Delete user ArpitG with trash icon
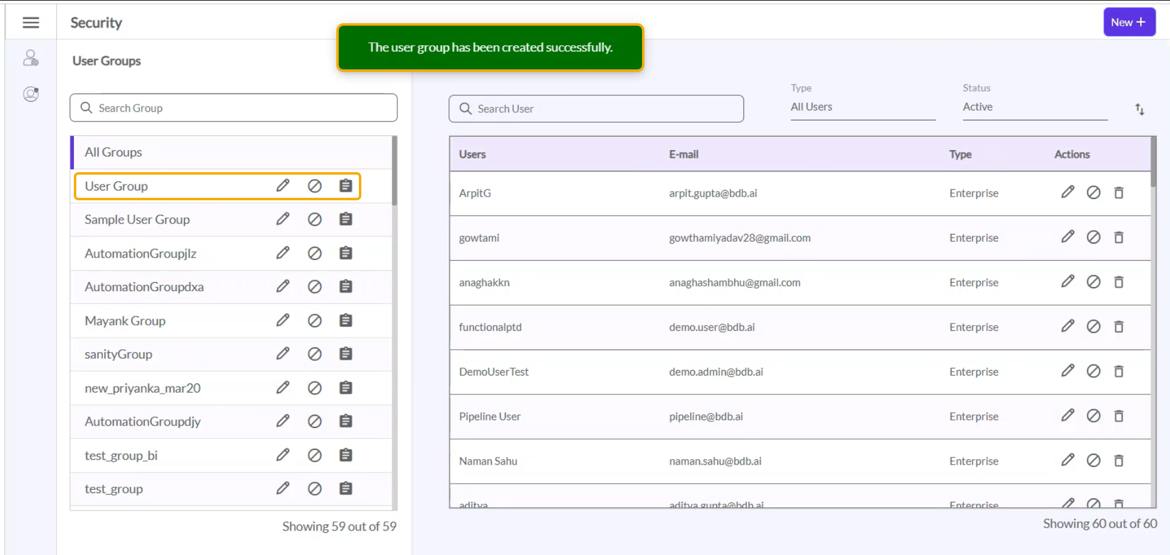This screenshot has height=555, width=1170. 1118,193
